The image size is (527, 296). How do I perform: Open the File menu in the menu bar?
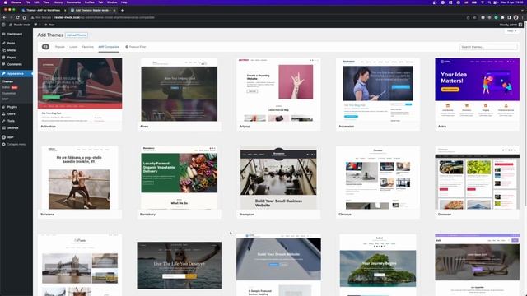[27, 2]
